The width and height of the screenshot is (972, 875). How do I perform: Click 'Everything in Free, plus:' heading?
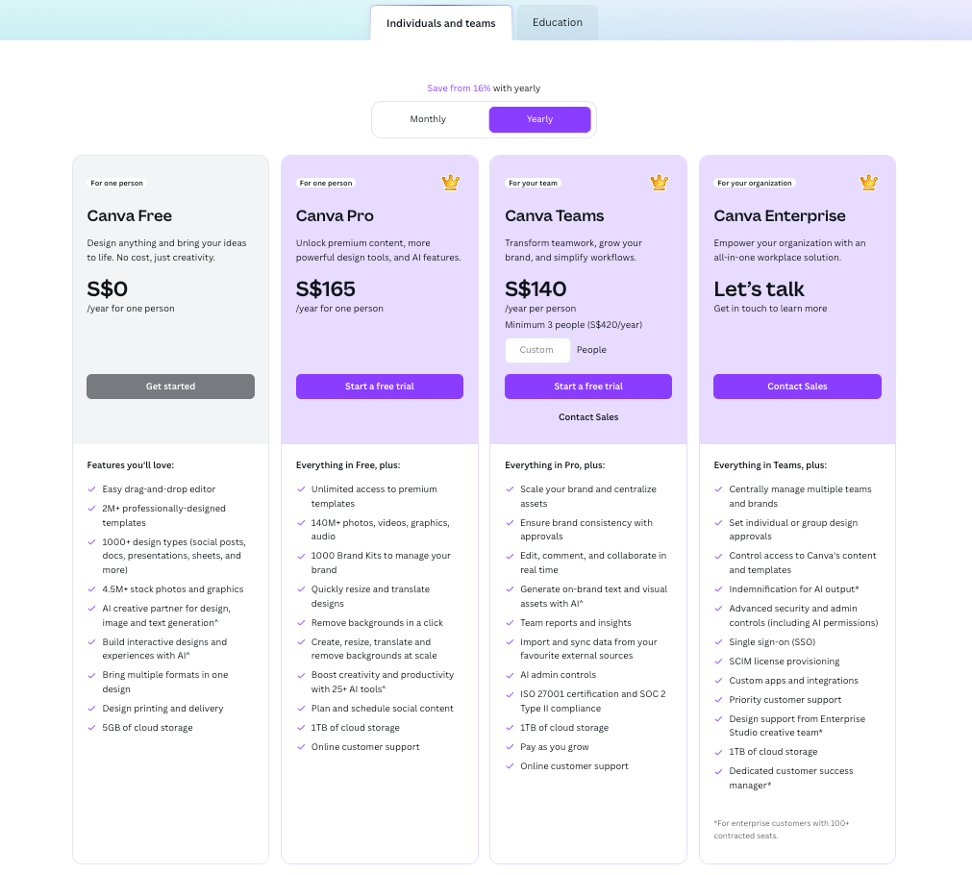tap(348, 465)
